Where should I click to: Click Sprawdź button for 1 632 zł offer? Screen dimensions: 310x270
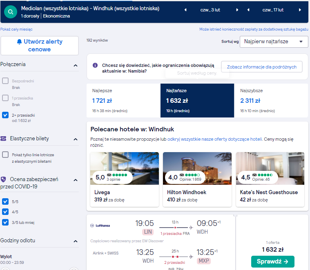(x=273, y=261)
